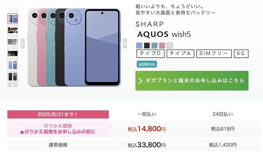The image size is (263, 153).
Task: Pick the pink color swatch
Action: point(162,46)
